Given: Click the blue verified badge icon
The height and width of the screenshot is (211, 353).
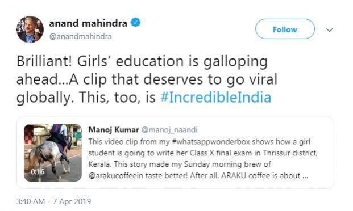Looking at the screenshot, I should (x=135, y=23).
